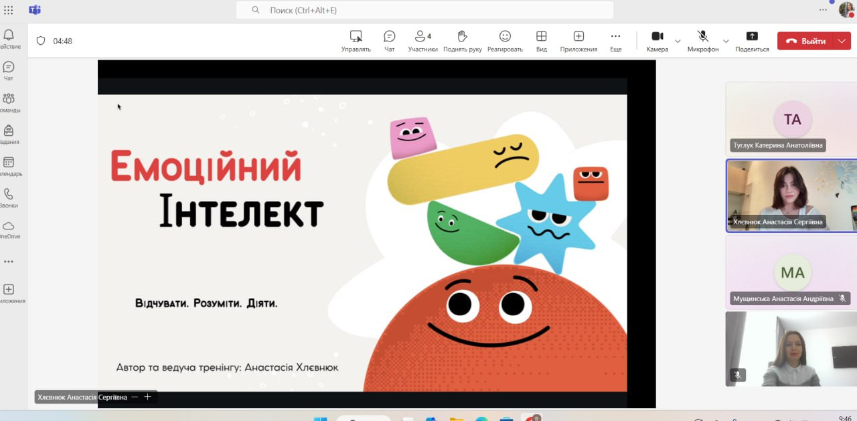Zoom in shared content plus button

[x=148, y=397]
